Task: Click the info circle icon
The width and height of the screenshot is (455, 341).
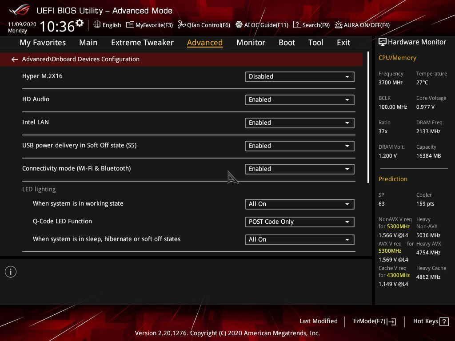Action: [x=11, y=272]
